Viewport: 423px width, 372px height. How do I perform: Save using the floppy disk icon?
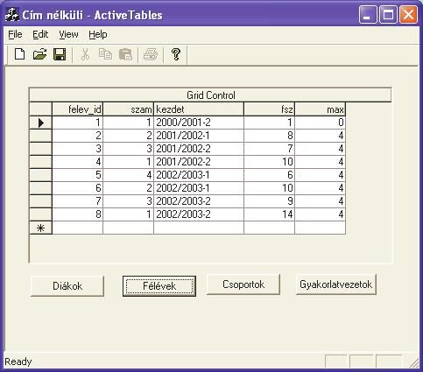60,54
